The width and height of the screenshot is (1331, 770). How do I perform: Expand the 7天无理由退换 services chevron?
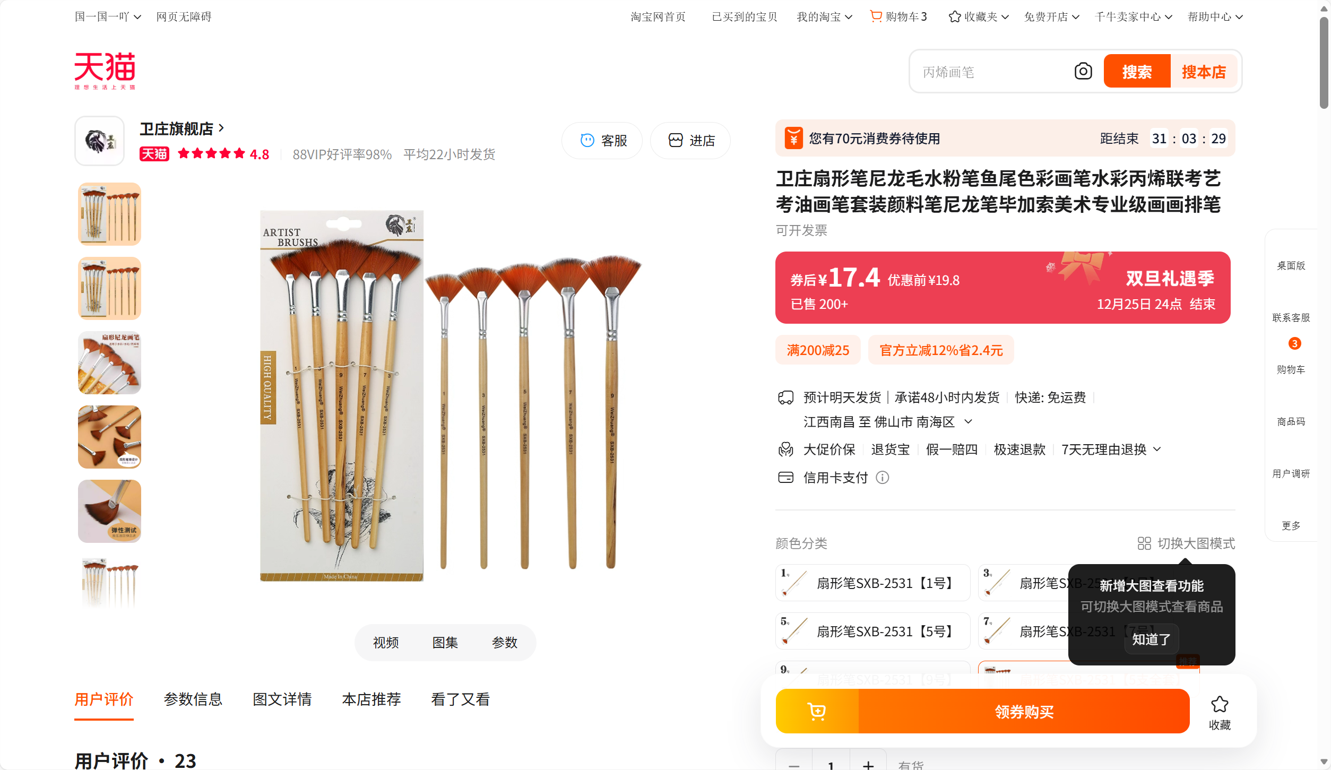1157,449
